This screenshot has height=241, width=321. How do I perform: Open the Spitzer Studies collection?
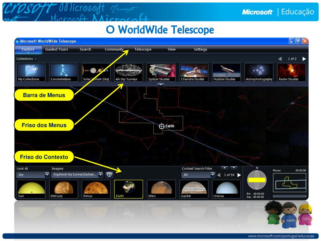click(161, 72)
